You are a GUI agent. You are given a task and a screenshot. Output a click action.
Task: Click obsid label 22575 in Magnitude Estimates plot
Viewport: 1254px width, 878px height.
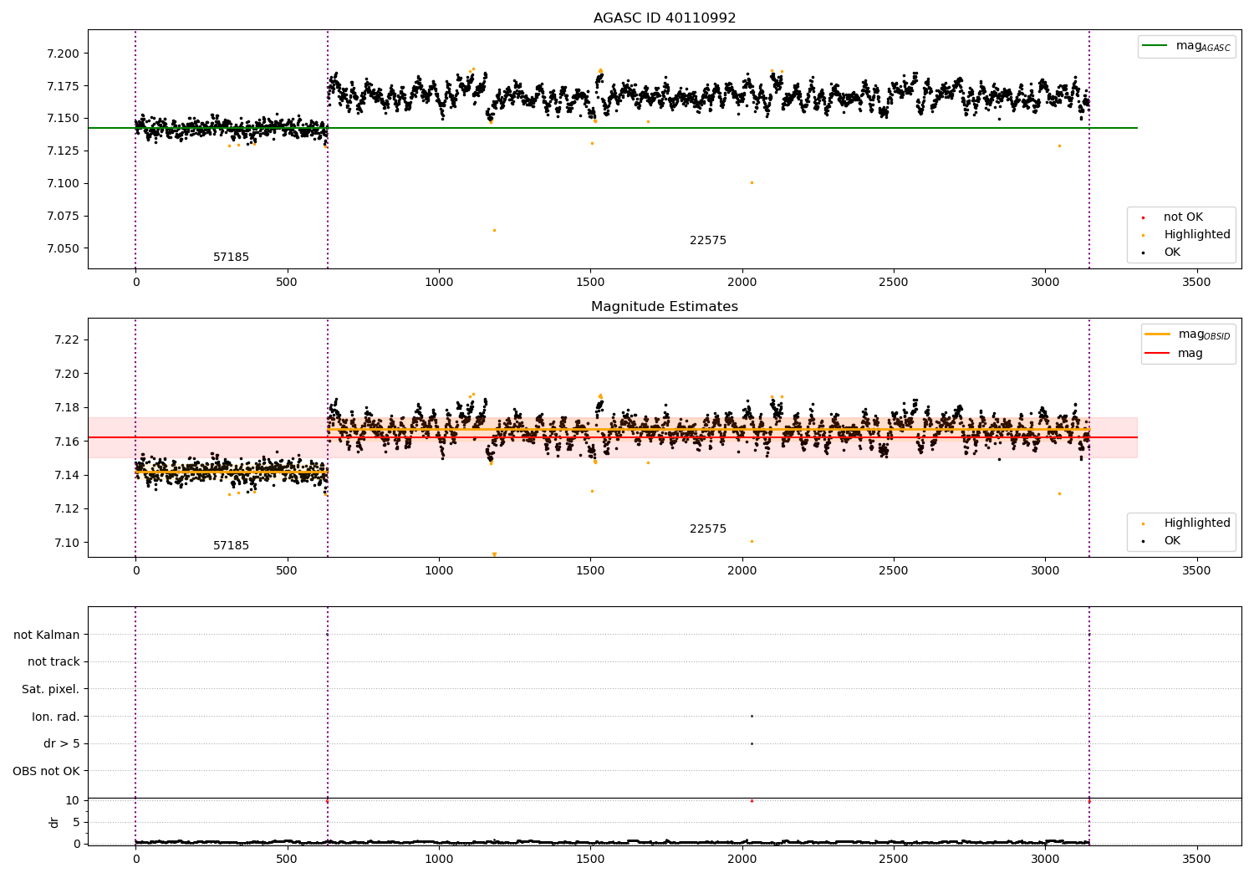(708, 529)
